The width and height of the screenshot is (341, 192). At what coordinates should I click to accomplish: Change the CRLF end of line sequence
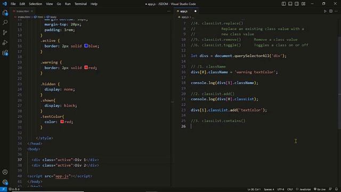[290, 189]
